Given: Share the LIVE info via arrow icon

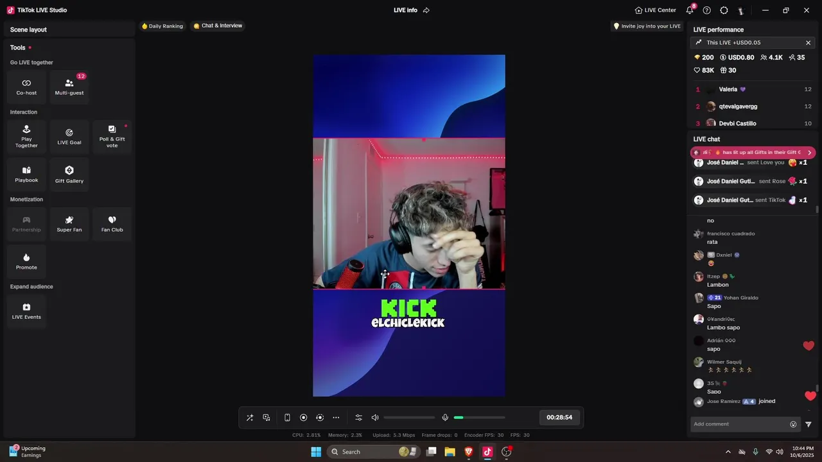Looking at the screenshot, I should pos(426,10).
